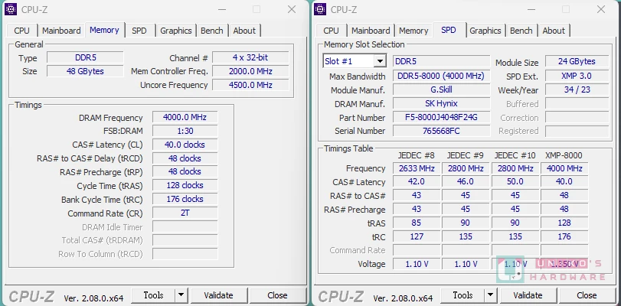
Task: Click CPU-Z app icon in left window title bar
Action: coord(11,8)
